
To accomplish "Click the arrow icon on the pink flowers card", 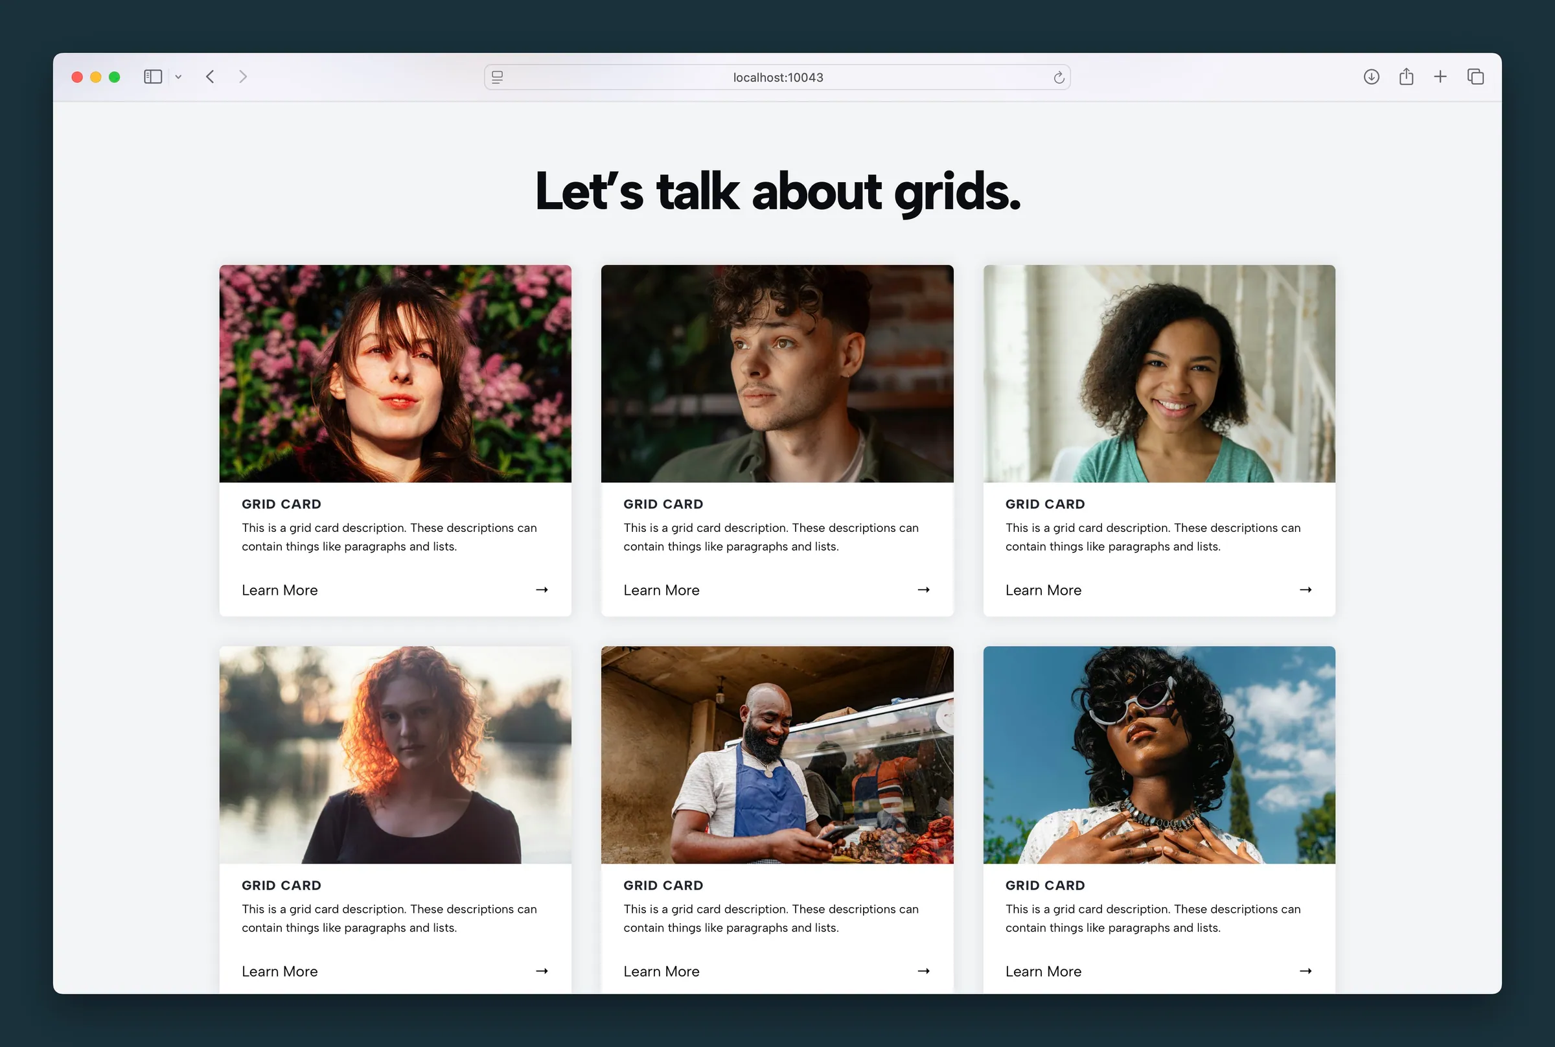I will click(x=542, y=590).
